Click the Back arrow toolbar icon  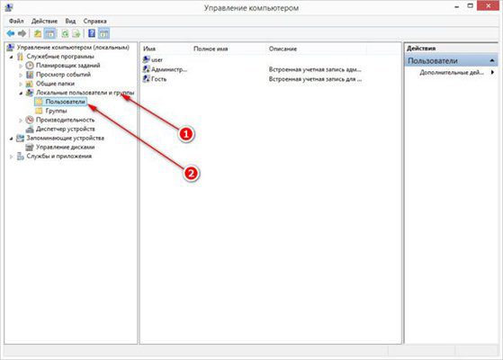(11, 33)
